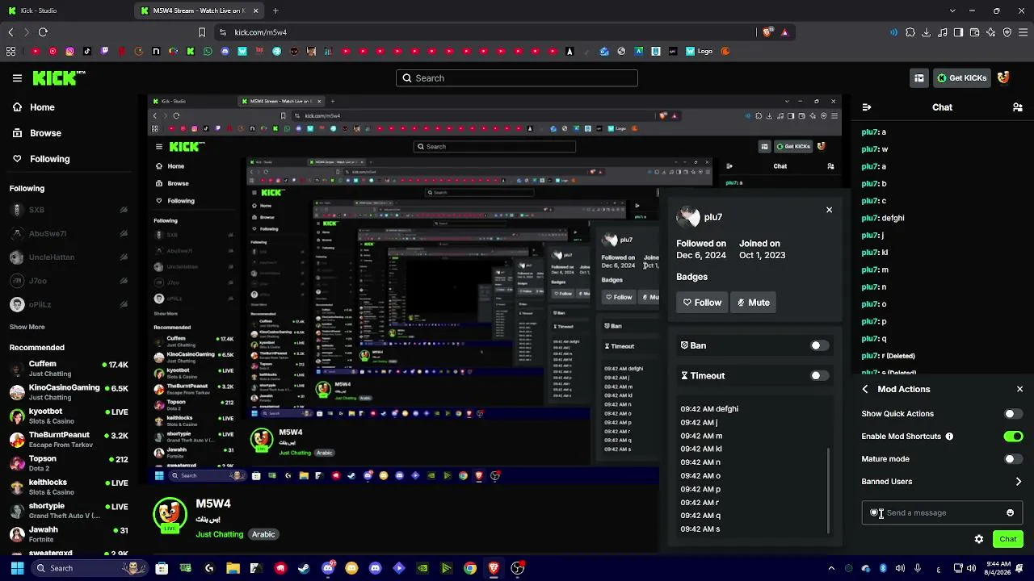Click the plu7 message history scrollbar
The image size is (1034, 581).
coord(828,491)
